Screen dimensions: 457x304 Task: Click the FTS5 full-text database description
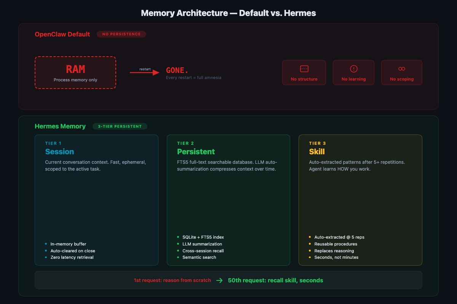tap(227, 165)
